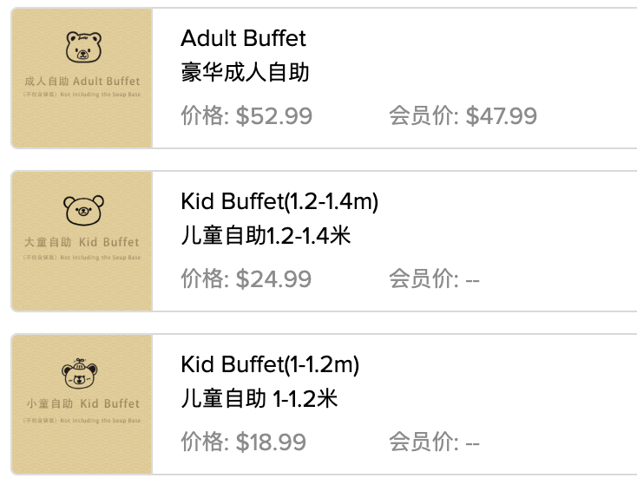Click the '大童自助 Kid Buffet' caption on thumbnail
Image resolution: width=637 pixels, height=491 pixels.
(x=82, y=242)
